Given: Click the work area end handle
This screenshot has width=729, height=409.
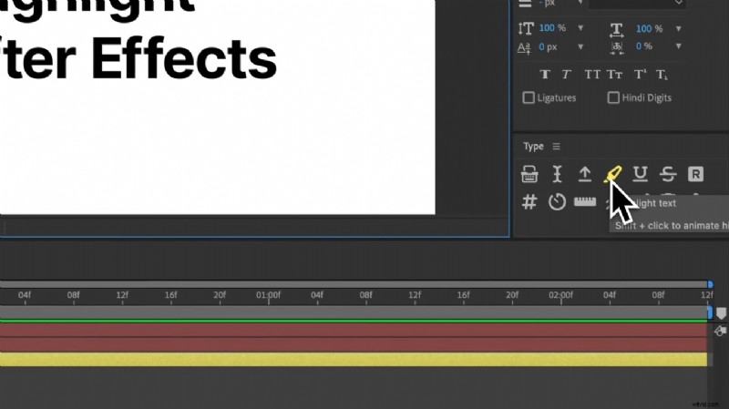Looking at the screenshot, I should [x=710, y=312].
